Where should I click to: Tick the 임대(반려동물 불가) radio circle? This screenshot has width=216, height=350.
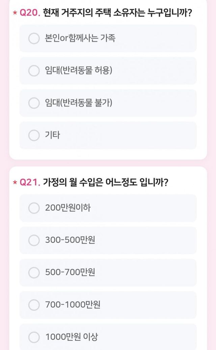[x=34, y=103]
